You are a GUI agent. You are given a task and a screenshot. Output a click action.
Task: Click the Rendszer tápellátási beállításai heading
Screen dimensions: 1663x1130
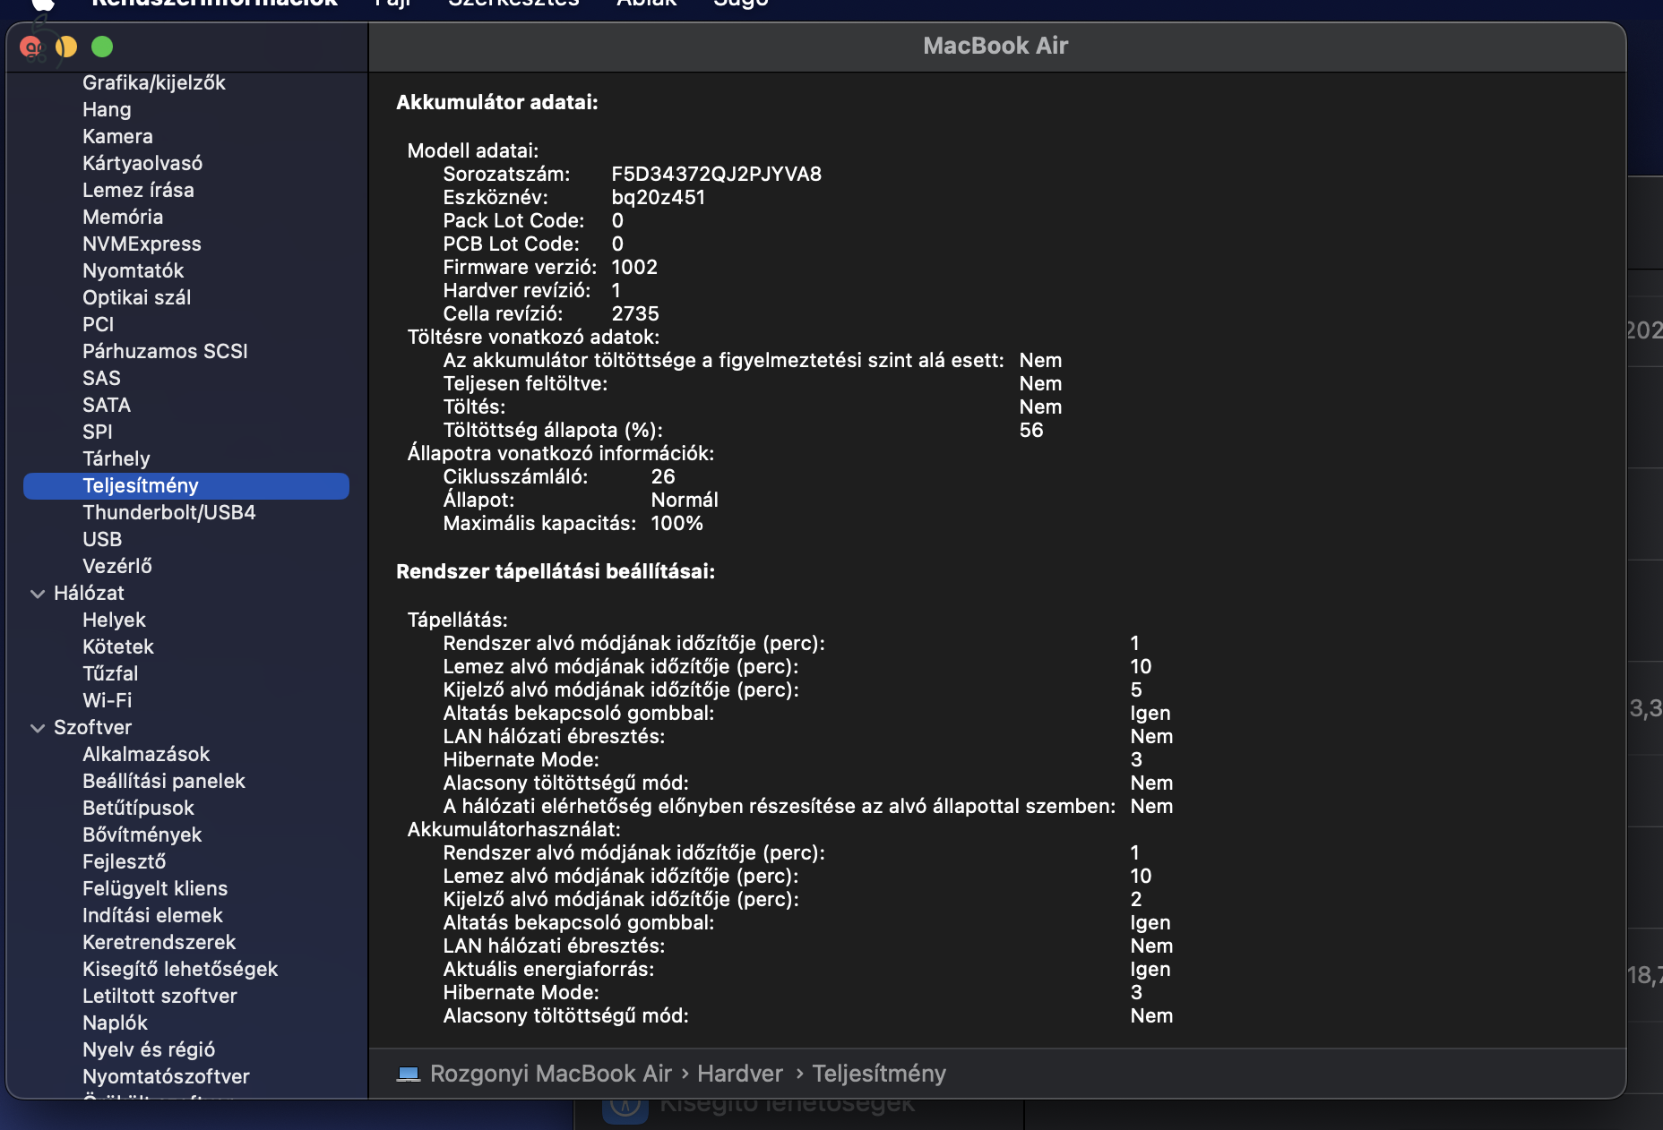click(x=556, y=571)
